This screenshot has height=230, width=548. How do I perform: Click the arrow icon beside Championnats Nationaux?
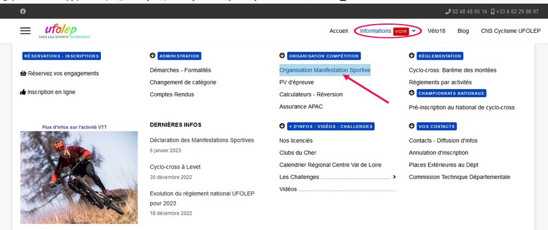(x=412, y=93)
